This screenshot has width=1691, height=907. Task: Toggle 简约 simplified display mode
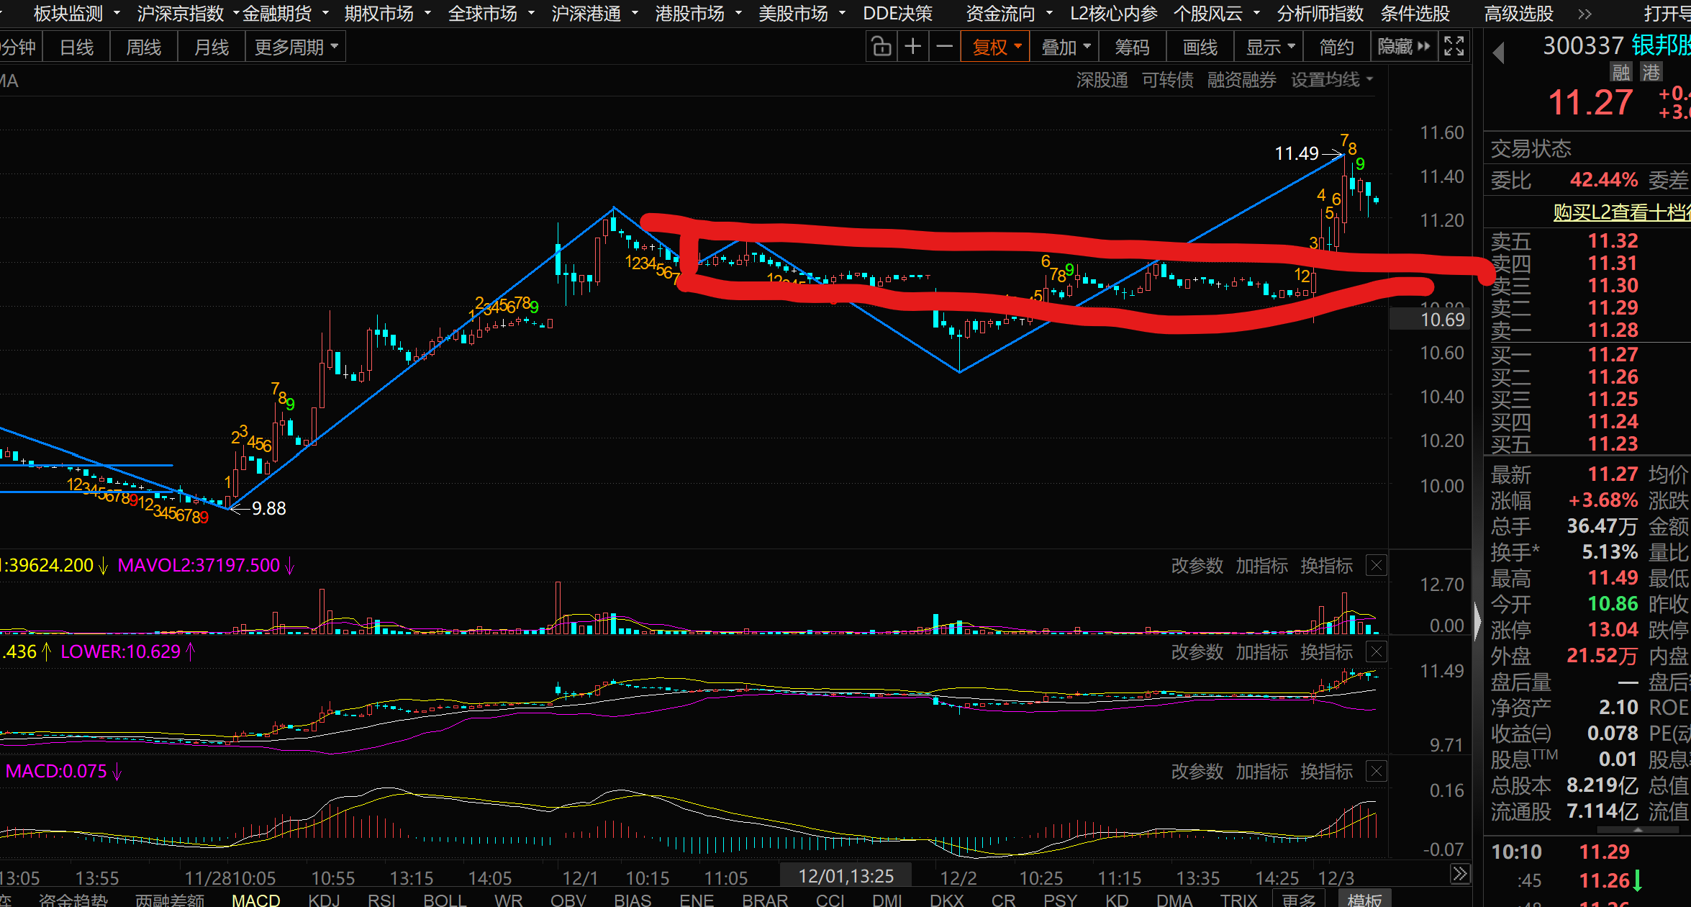[x=1336, y=48]
